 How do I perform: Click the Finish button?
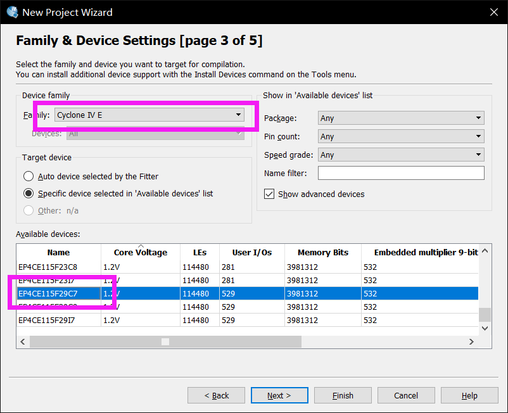tap(343, 395)
